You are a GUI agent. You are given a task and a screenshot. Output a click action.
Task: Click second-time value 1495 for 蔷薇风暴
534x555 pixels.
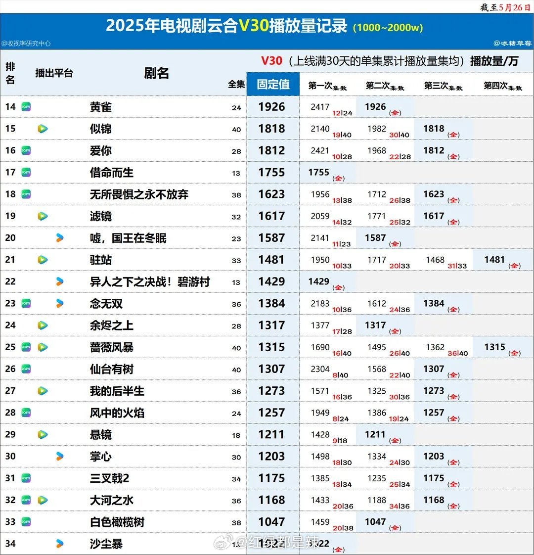(x=377, y=348)
